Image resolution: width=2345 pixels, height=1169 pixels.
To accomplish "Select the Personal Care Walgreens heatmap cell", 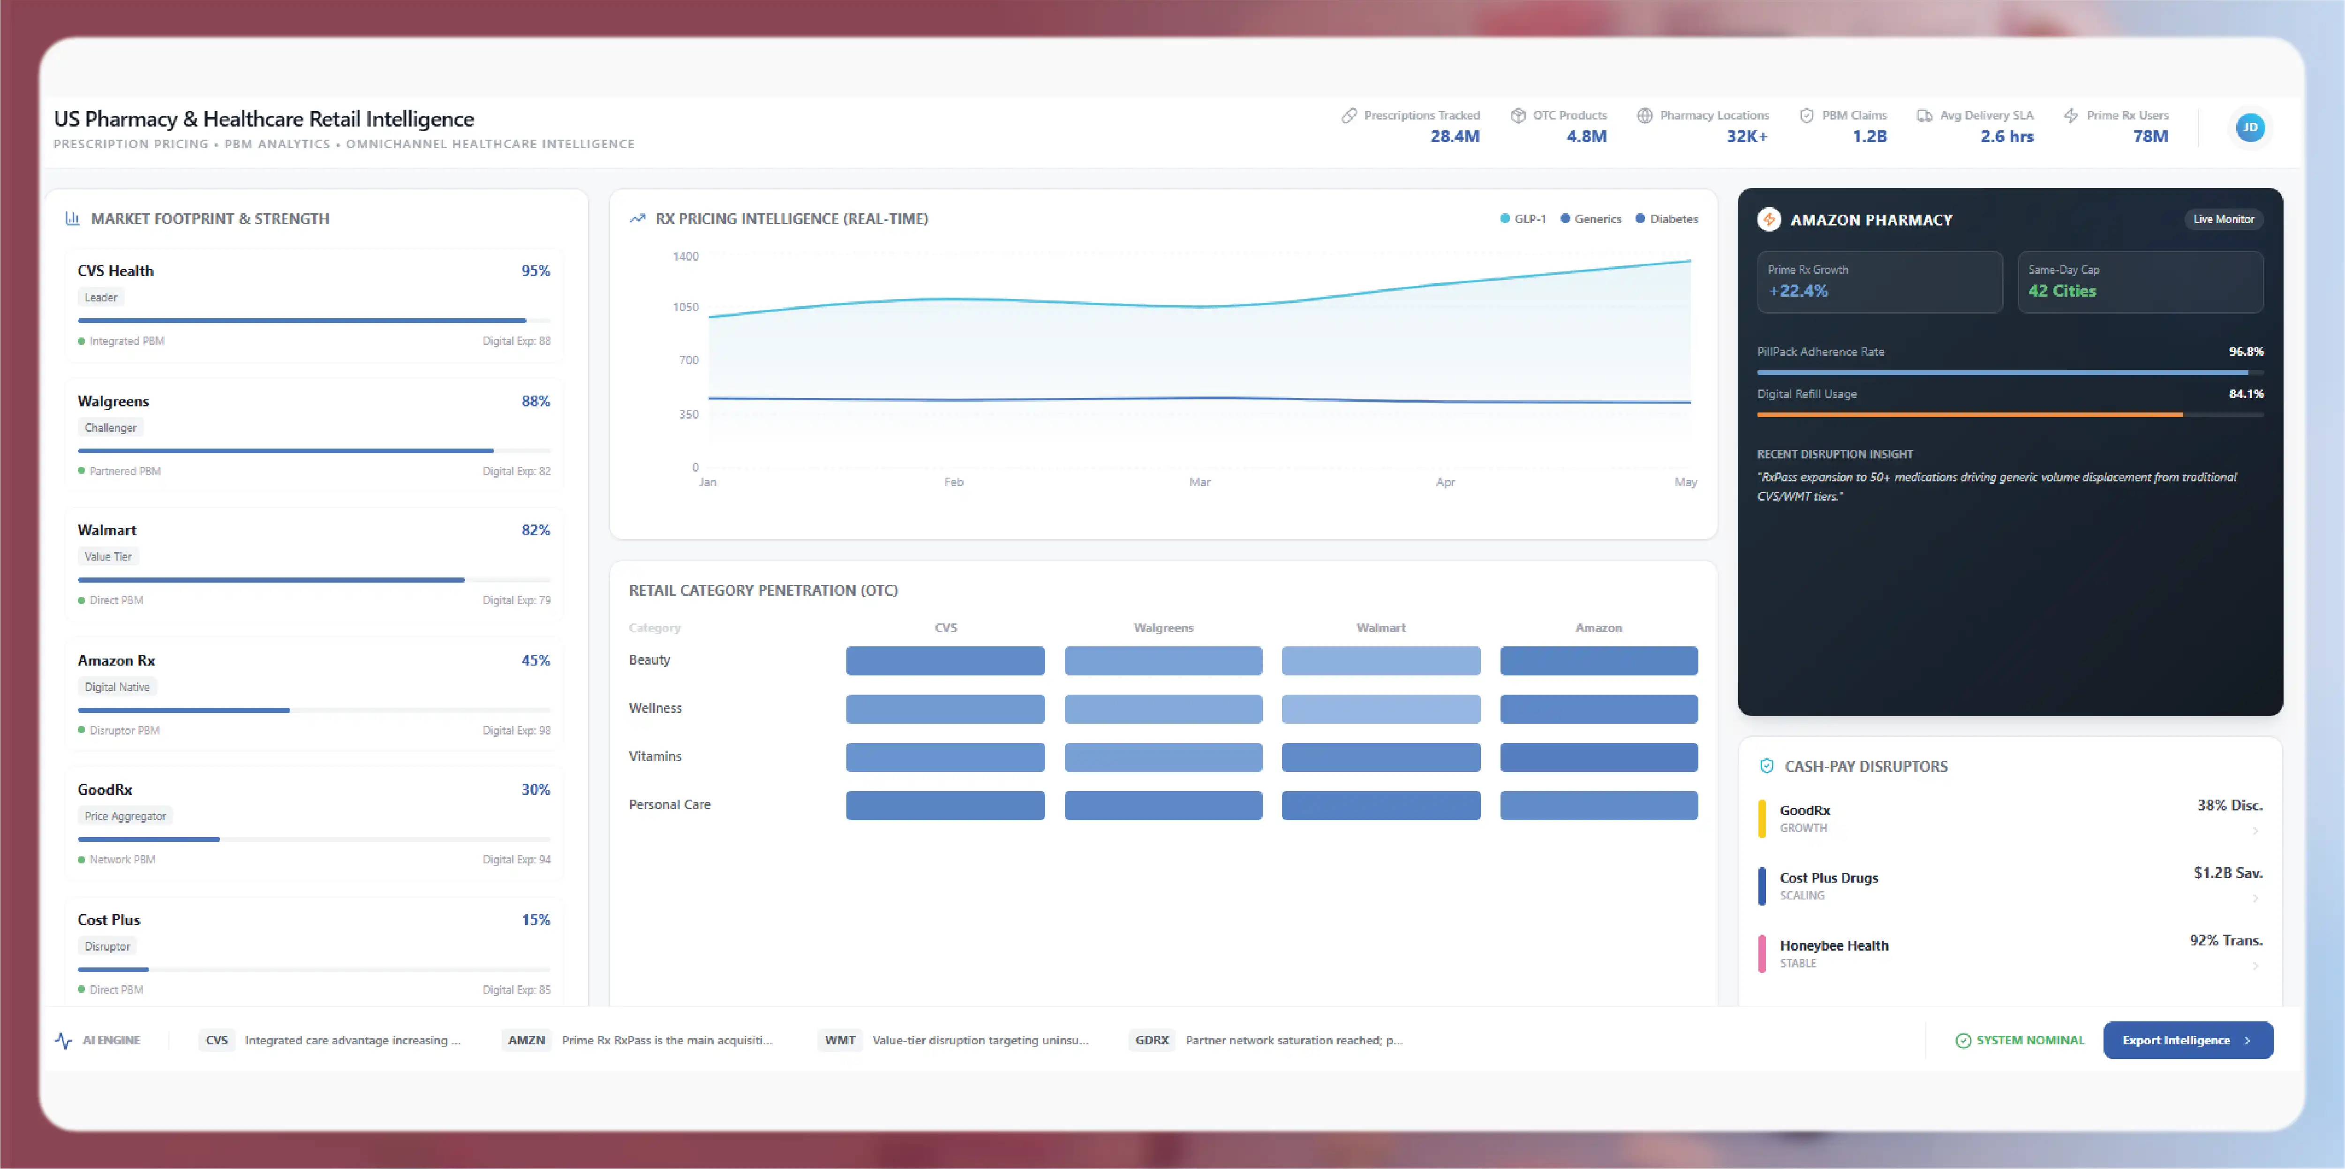I will click(1163, 805).
